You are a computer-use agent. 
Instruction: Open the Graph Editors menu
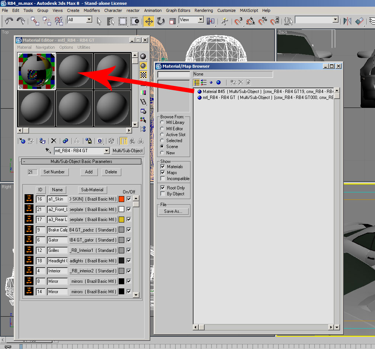(x=178, y=10)
